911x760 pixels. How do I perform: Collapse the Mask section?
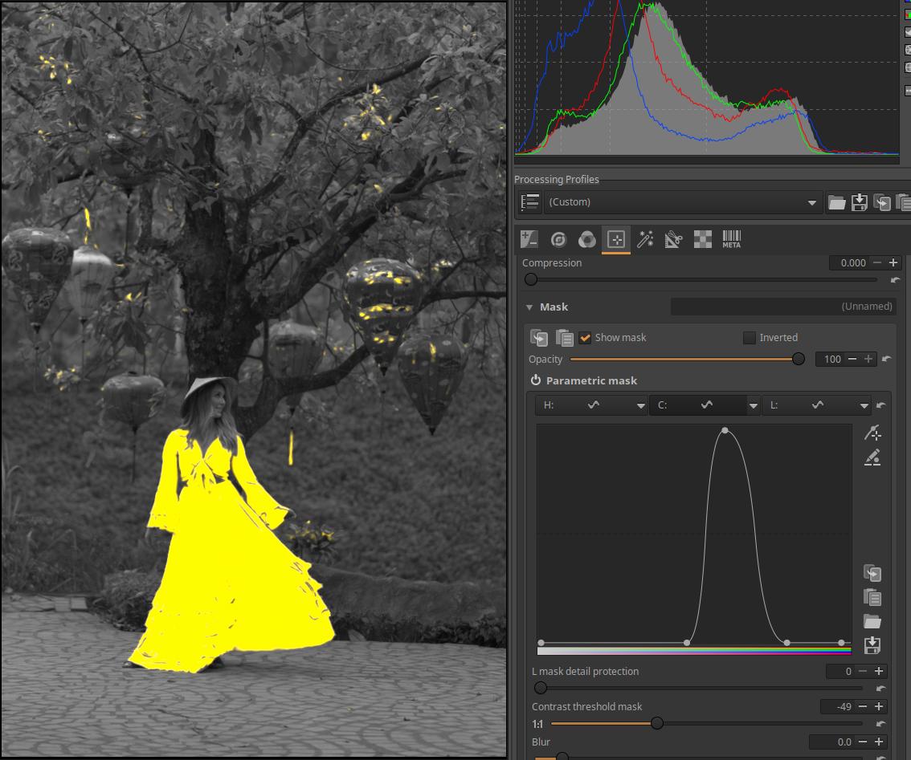click(529, 307)
